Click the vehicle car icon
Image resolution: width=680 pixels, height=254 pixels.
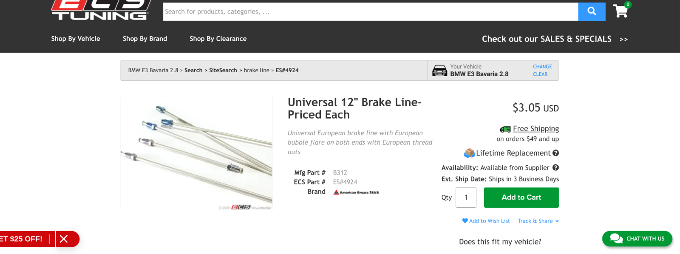(439, 71)
